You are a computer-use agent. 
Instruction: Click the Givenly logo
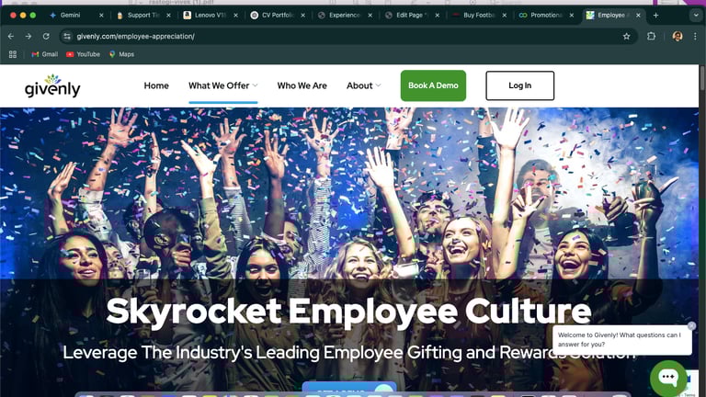tap(52, 85)
